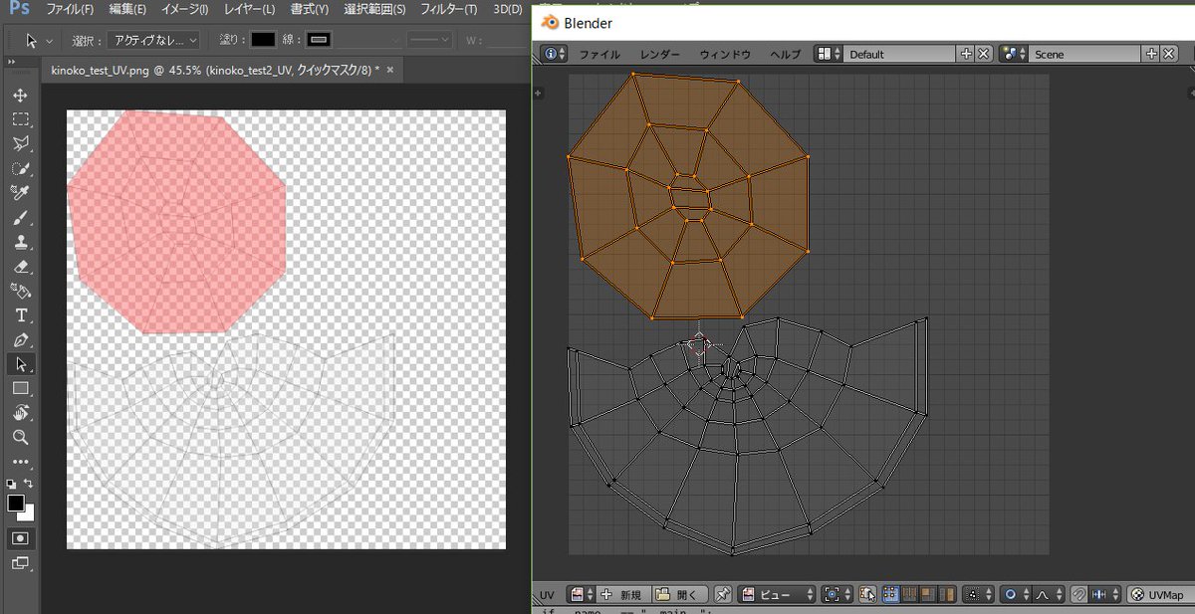Image resolution: width=1195 pixels, height=614 pixels.
Task: Open the Edit Toolbar three-dots button
Action: [x=20, y=462]
